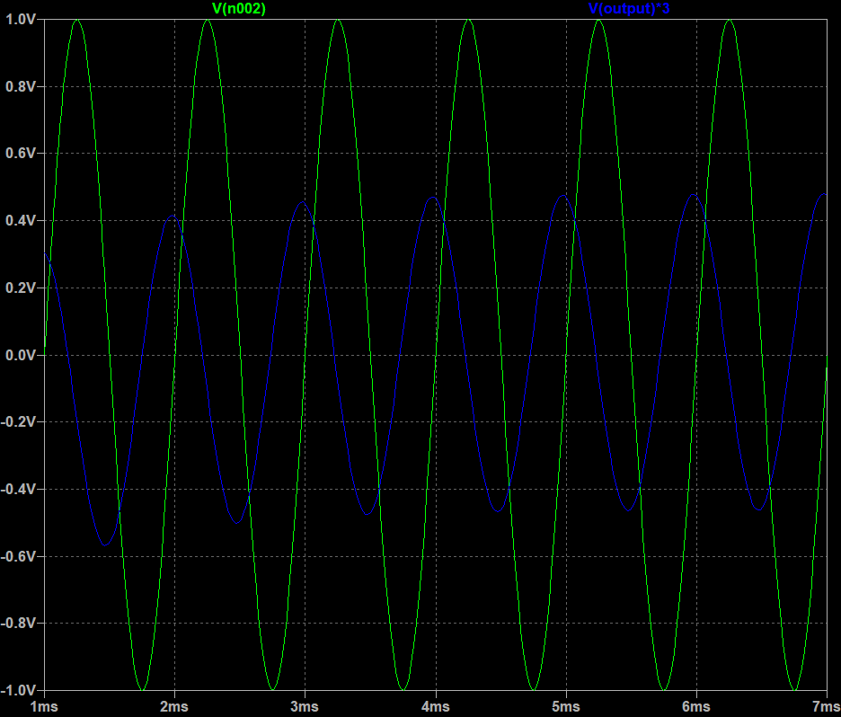Click the -0.8V vertical axis label
Viewport: 841px width, 717px height.
(x=18, y=624)
